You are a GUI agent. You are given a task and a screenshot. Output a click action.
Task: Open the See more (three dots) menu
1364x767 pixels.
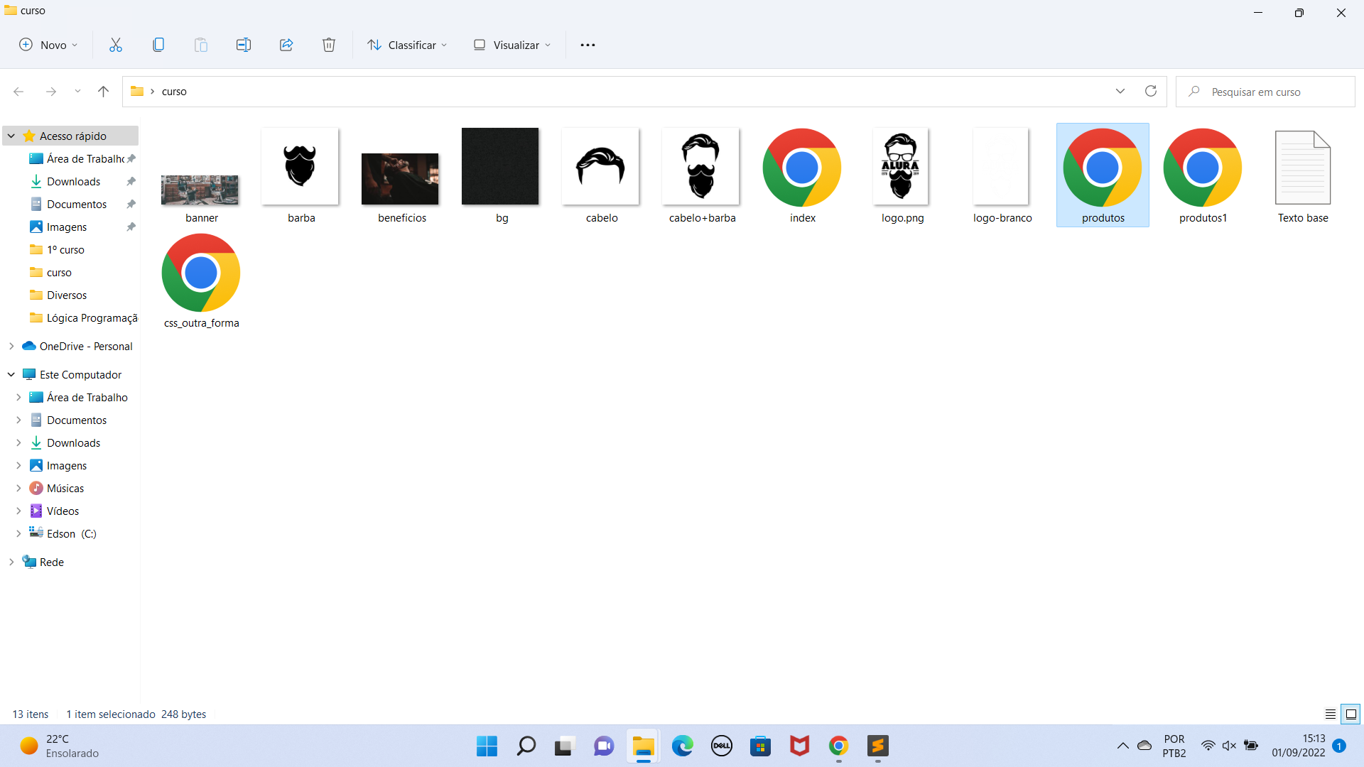[588, 45]
